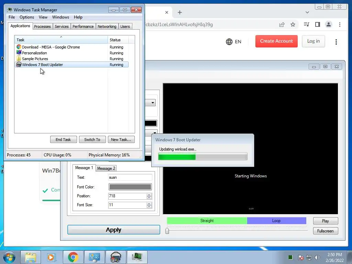Open the Personalization taskbar item
This screenshot has width=352, height=264.
pyautogui.click(x=94, y=257)
